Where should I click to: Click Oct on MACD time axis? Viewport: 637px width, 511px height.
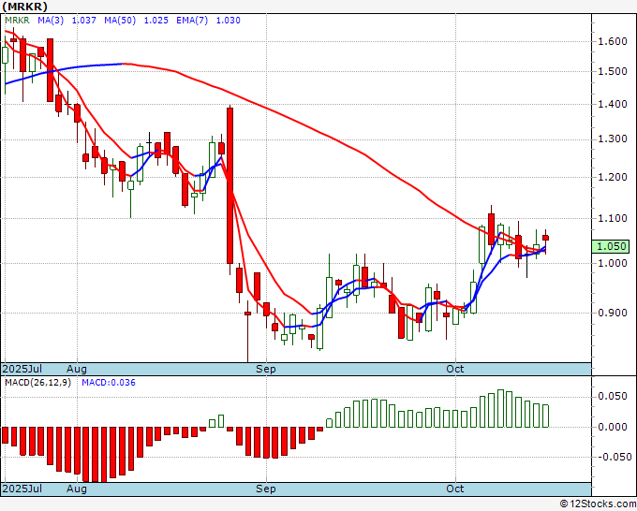click(x=455, y=489)
